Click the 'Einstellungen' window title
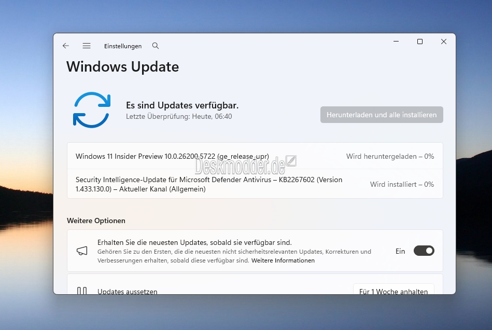This screenshot has height=330, width=492. point(123,46)
